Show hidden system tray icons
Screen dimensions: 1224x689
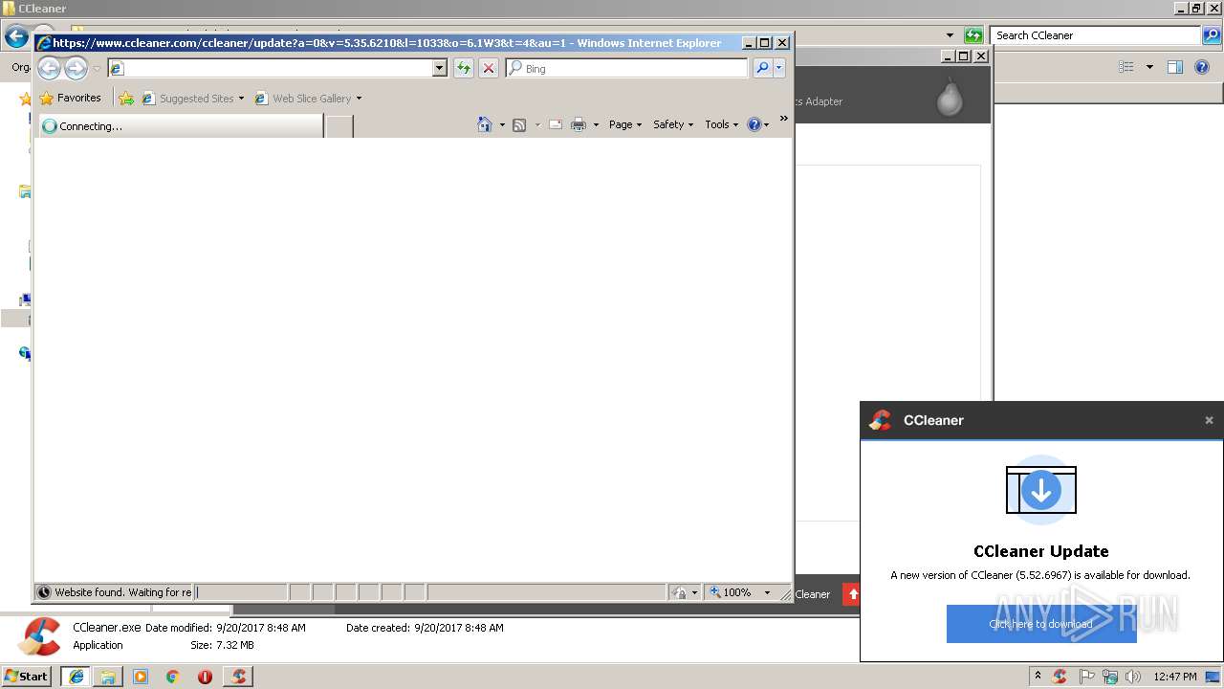[x=1038, y=677]
